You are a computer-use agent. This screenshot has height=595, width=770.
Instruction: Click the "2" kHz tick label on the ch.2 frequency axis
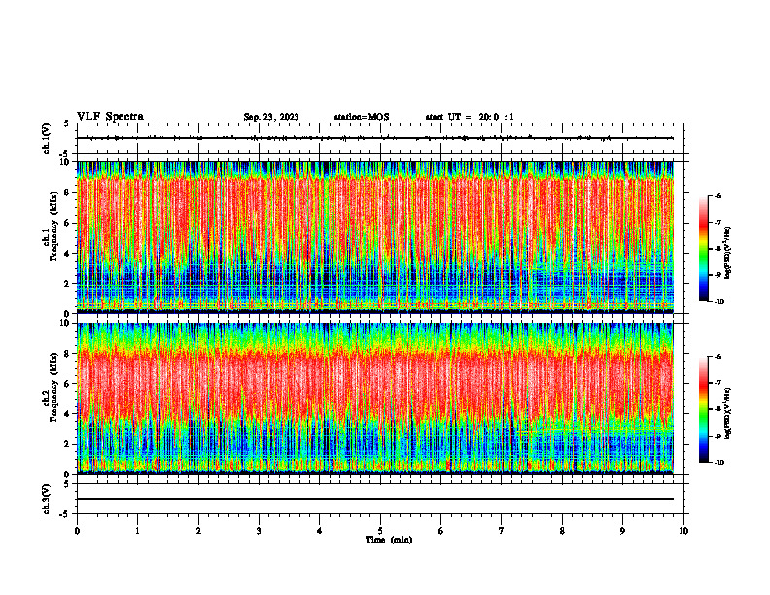[x=68, y=444]
